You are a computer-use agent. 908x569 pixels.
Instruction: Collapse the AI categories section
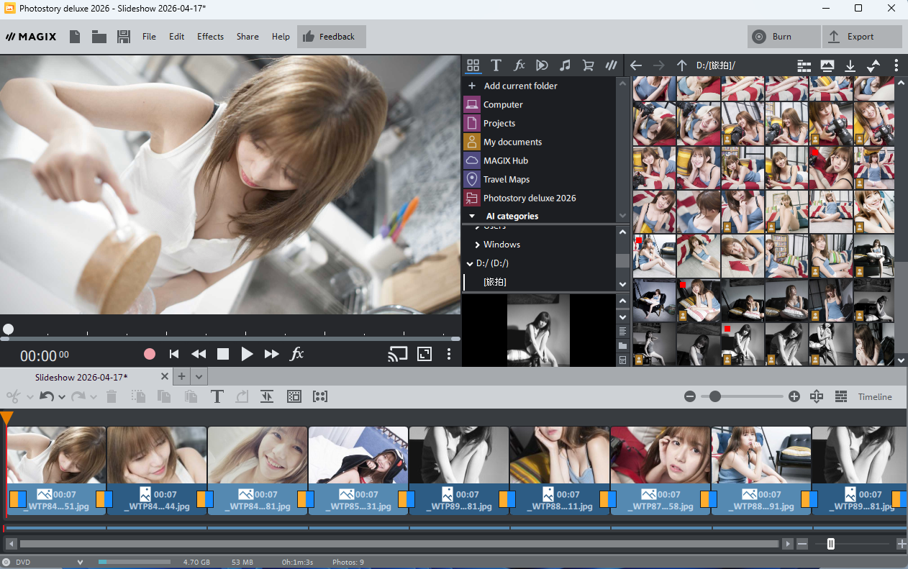472,216
